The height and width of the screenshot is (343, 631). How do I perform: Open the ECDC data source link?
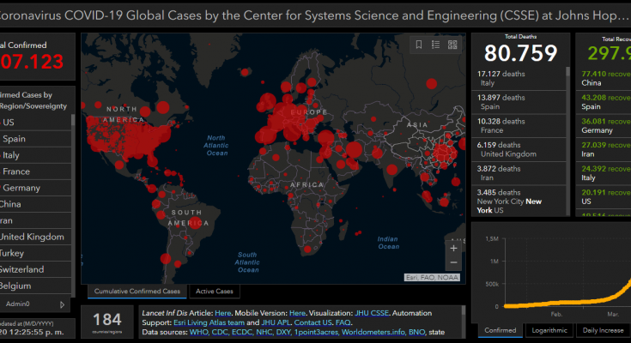click(x=242, y=332)
